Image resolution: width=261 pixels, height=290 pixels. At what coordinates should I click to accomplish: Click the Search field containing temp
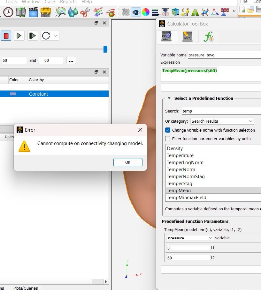click(x=221, y=111)
